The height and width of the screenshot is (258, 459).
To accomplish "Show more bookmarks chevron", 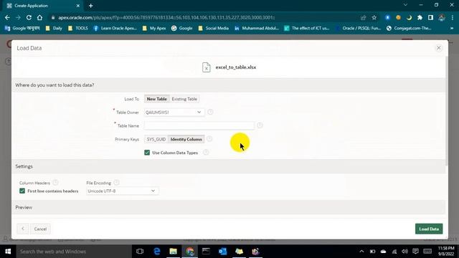I will (x=452, y=29).
